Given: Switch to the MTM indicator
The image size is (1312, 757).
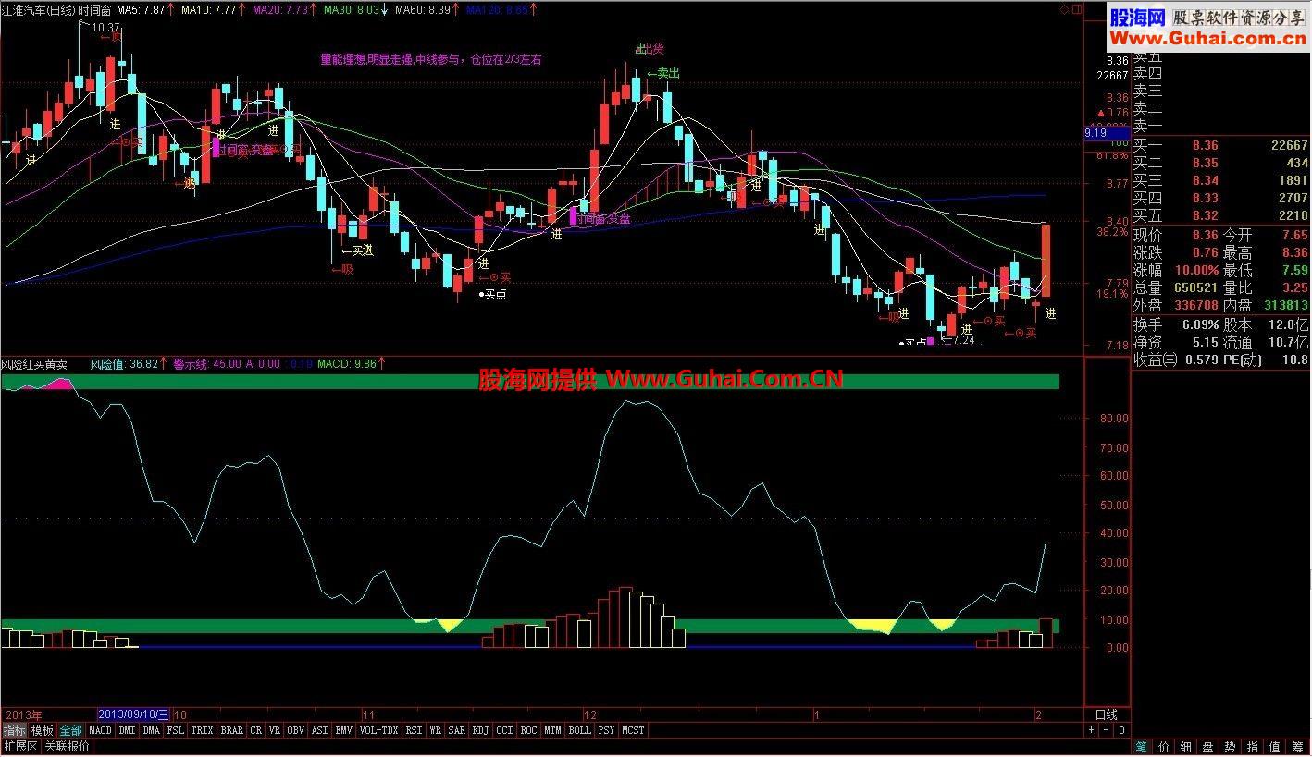Looking at the screenshot, I should [x=552, y=730].
